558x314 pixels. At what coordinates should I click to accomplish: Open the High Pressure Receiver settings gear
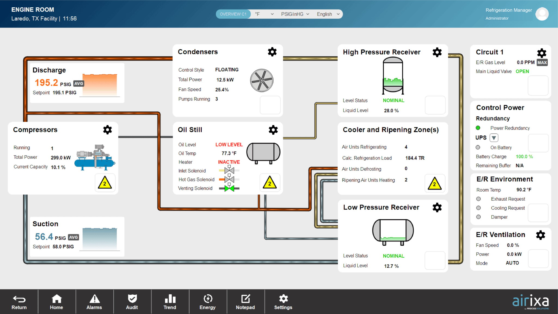[437, 52]
